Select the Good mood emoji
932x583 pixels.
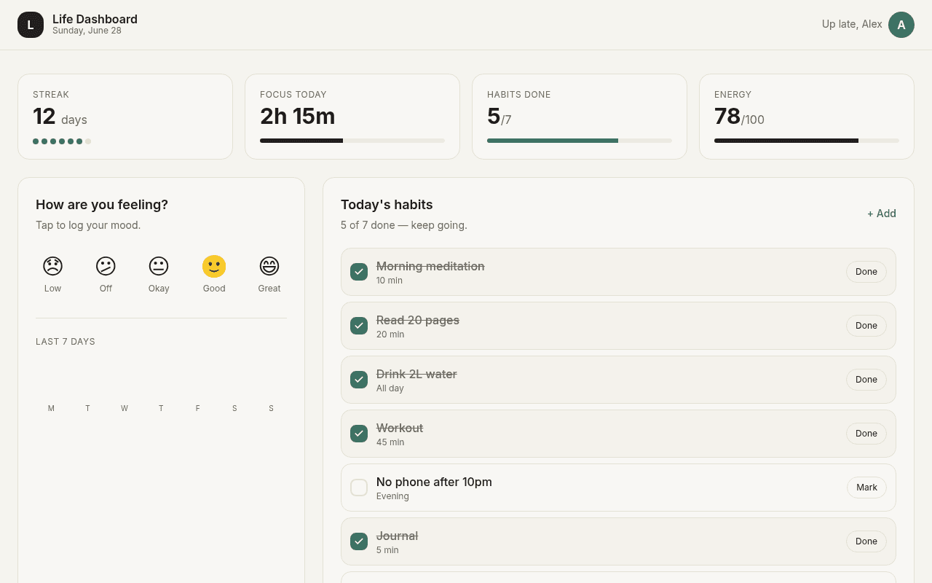tap(214, 266)
